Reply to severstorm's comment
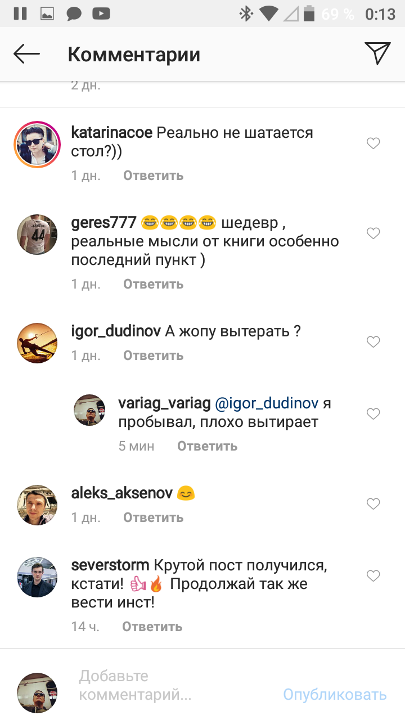 [x=152, y=626]
